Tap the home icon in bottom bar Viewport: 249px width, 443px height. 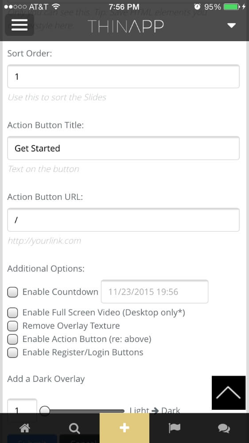[x=25, y=428]
